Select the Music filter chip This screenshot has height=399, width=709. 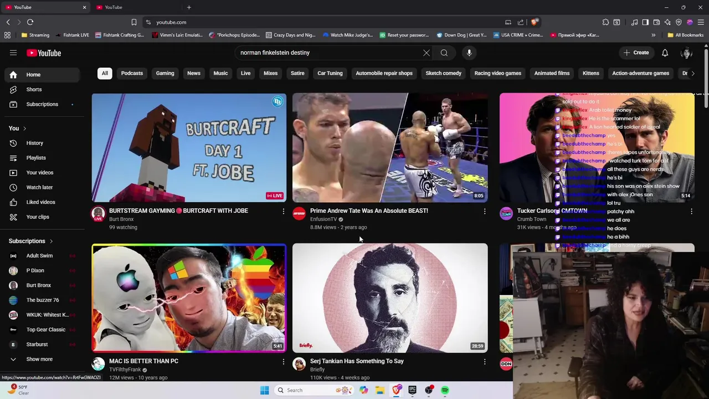pos(220,73)
